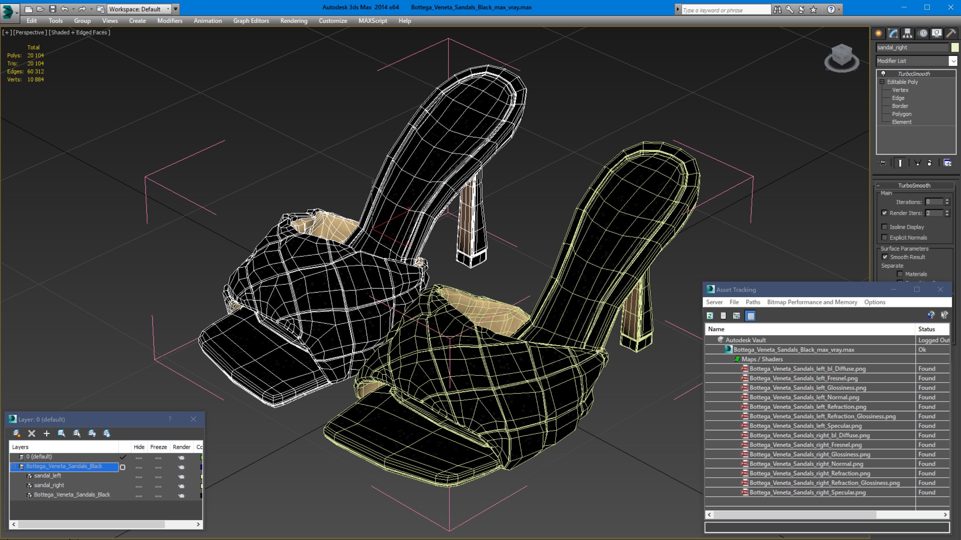The height and width of the screenshot is (540, 961).
Task: Collapse the Editable Poly stack entry
Action: 882,82
